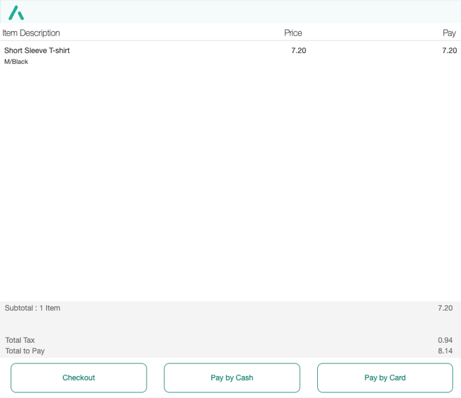The image size is (461, 398).
Task: Click the Item Description column header
Action: tap(32, 33)
